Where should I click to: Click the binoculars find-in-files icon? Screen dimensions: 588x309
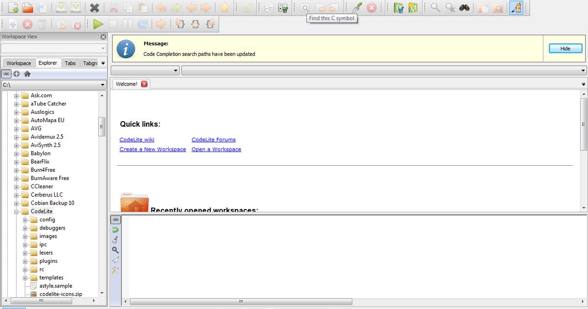465,8
